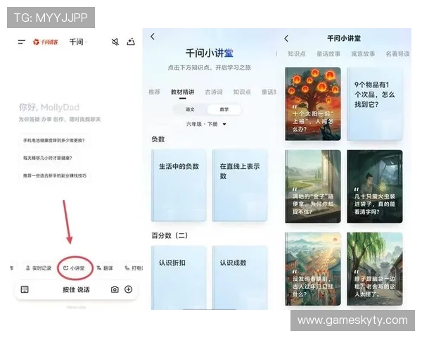
Task: Start a new chat with the plus bubble icon
Action: [x=131, y=42]
